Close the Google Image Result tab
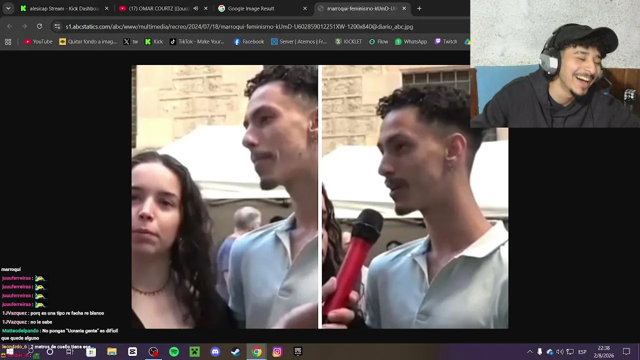640x360 pixels. tap(305, 8)
